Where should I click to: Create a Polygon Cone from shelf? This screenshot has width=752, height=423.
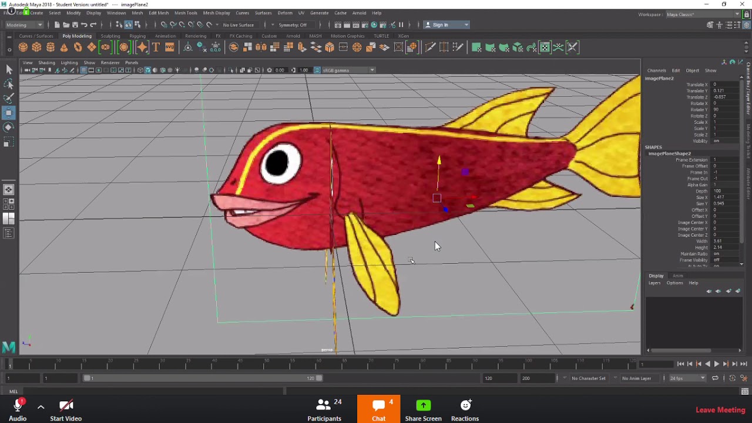pos(64,48)
